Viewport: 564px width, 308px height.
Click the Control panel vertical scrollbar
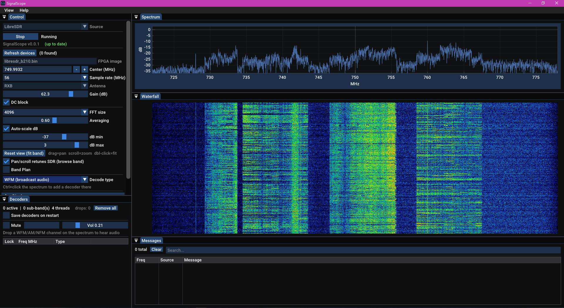[128, 100]
